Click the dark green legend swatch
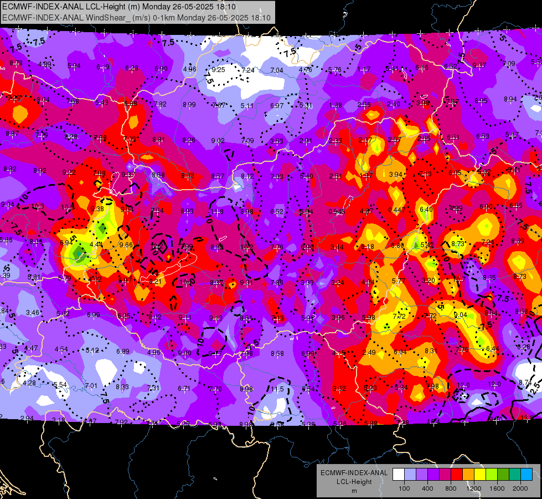 pos(503,475)
